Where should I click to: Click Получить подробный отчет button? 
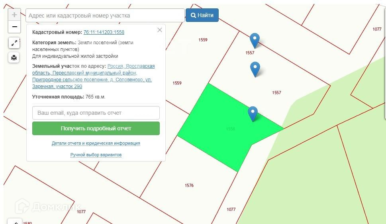(x=96, y=128)
